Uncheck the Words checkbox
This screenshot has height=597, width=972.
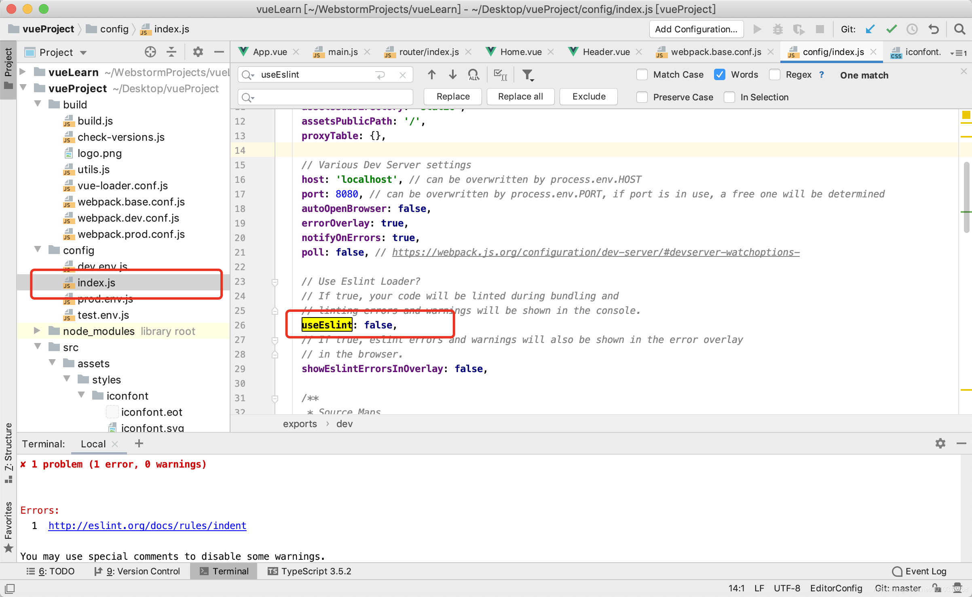pyautogui.click(x=720, y=75)
